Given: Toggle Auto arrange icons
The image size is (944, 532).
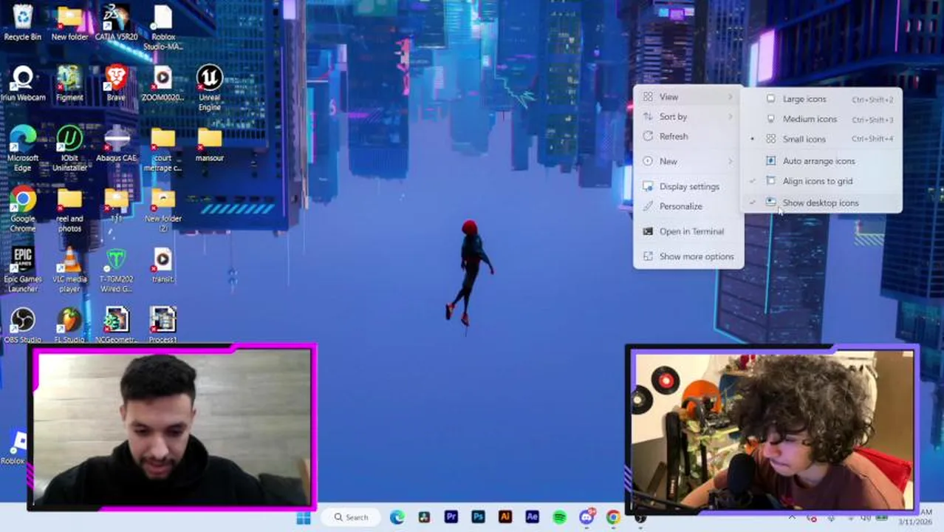Looking at the screenshot, I should coord(821,161).
